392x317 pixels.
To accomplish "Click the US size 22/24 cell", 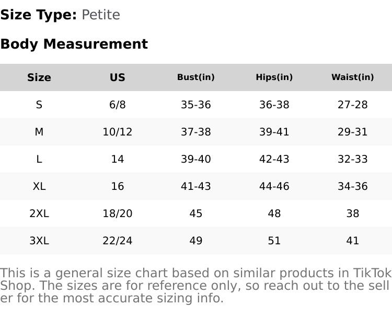I will click(118, 241).
